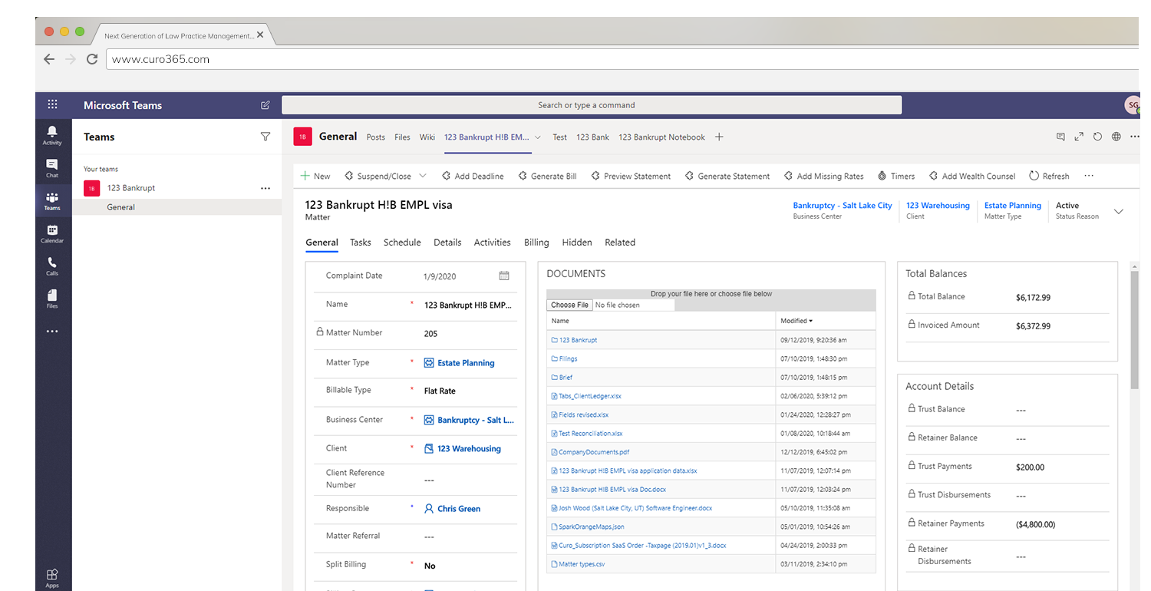
Task: Open the Chris Green responsible link
Action: pos(459,509)
